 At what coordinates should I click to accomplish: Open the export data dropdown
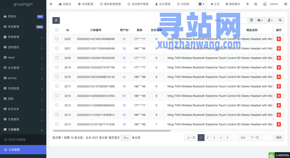click(270, 20)
